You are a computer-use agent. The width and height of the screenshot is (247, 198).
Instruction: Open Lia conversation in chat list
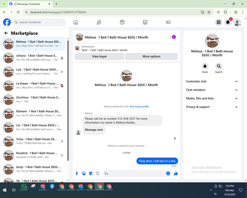[x=33, y=127]
